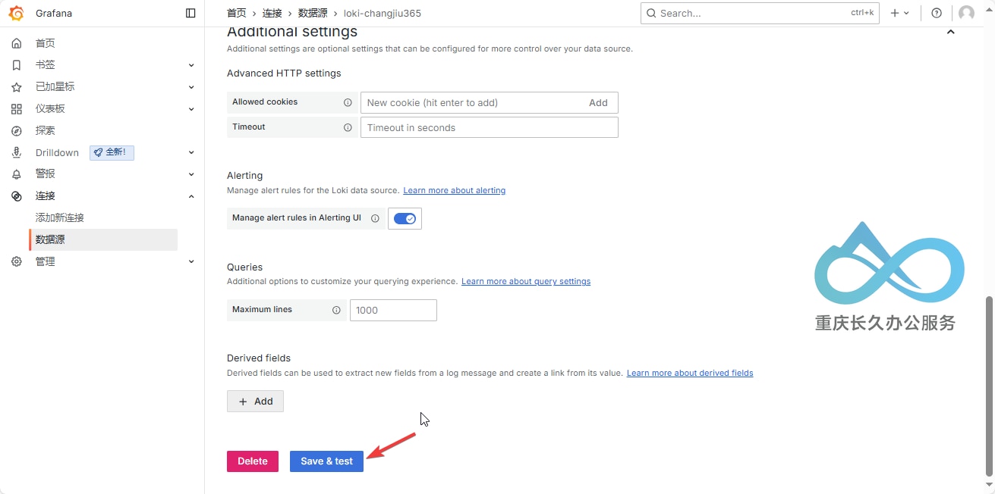Click the Save & test button
The image size is (995, 494).
pos(326,461)
